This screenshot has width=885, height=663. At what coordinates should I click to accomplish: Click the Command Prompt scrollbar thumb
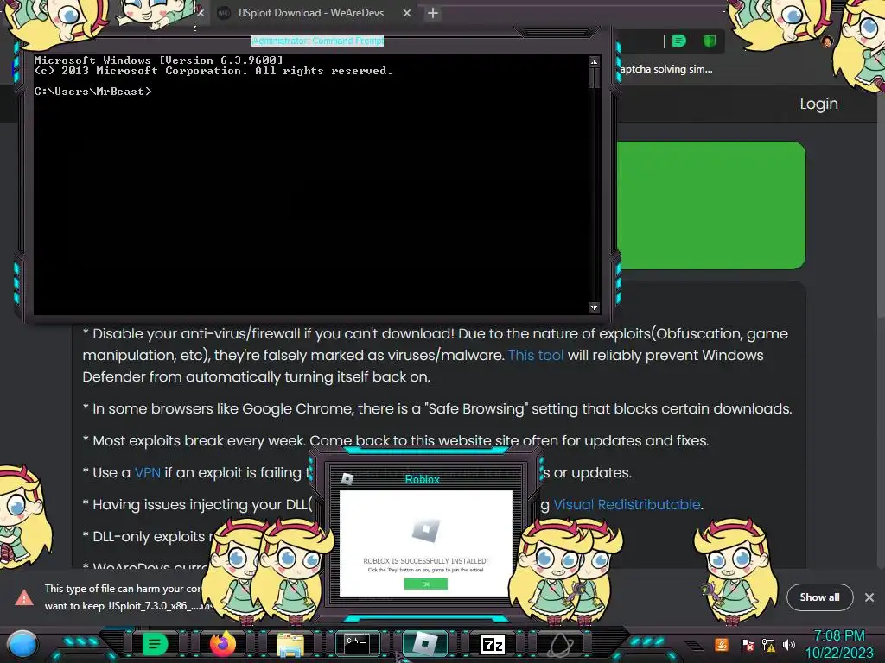[x=594, y=78]
